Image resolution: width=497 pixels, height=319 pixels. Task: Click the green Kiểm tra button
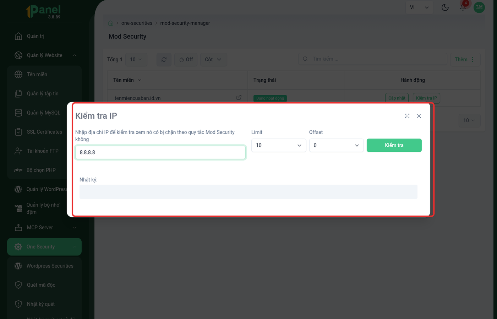click(394, 145)
